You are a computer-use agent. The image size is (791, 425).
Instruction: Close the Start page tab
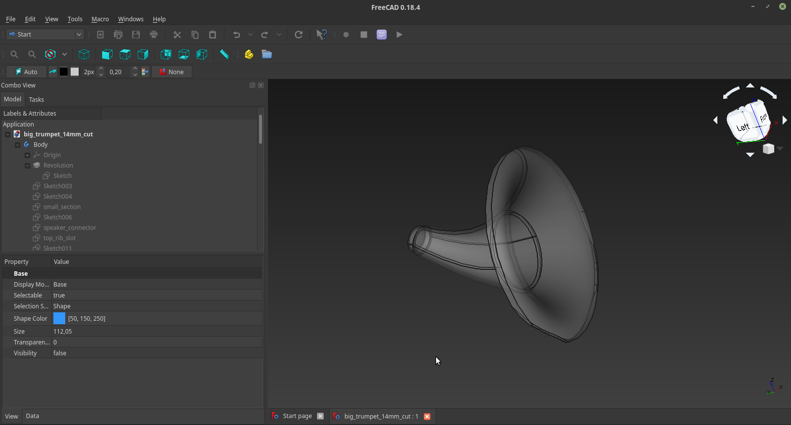[x=320, y=416]
